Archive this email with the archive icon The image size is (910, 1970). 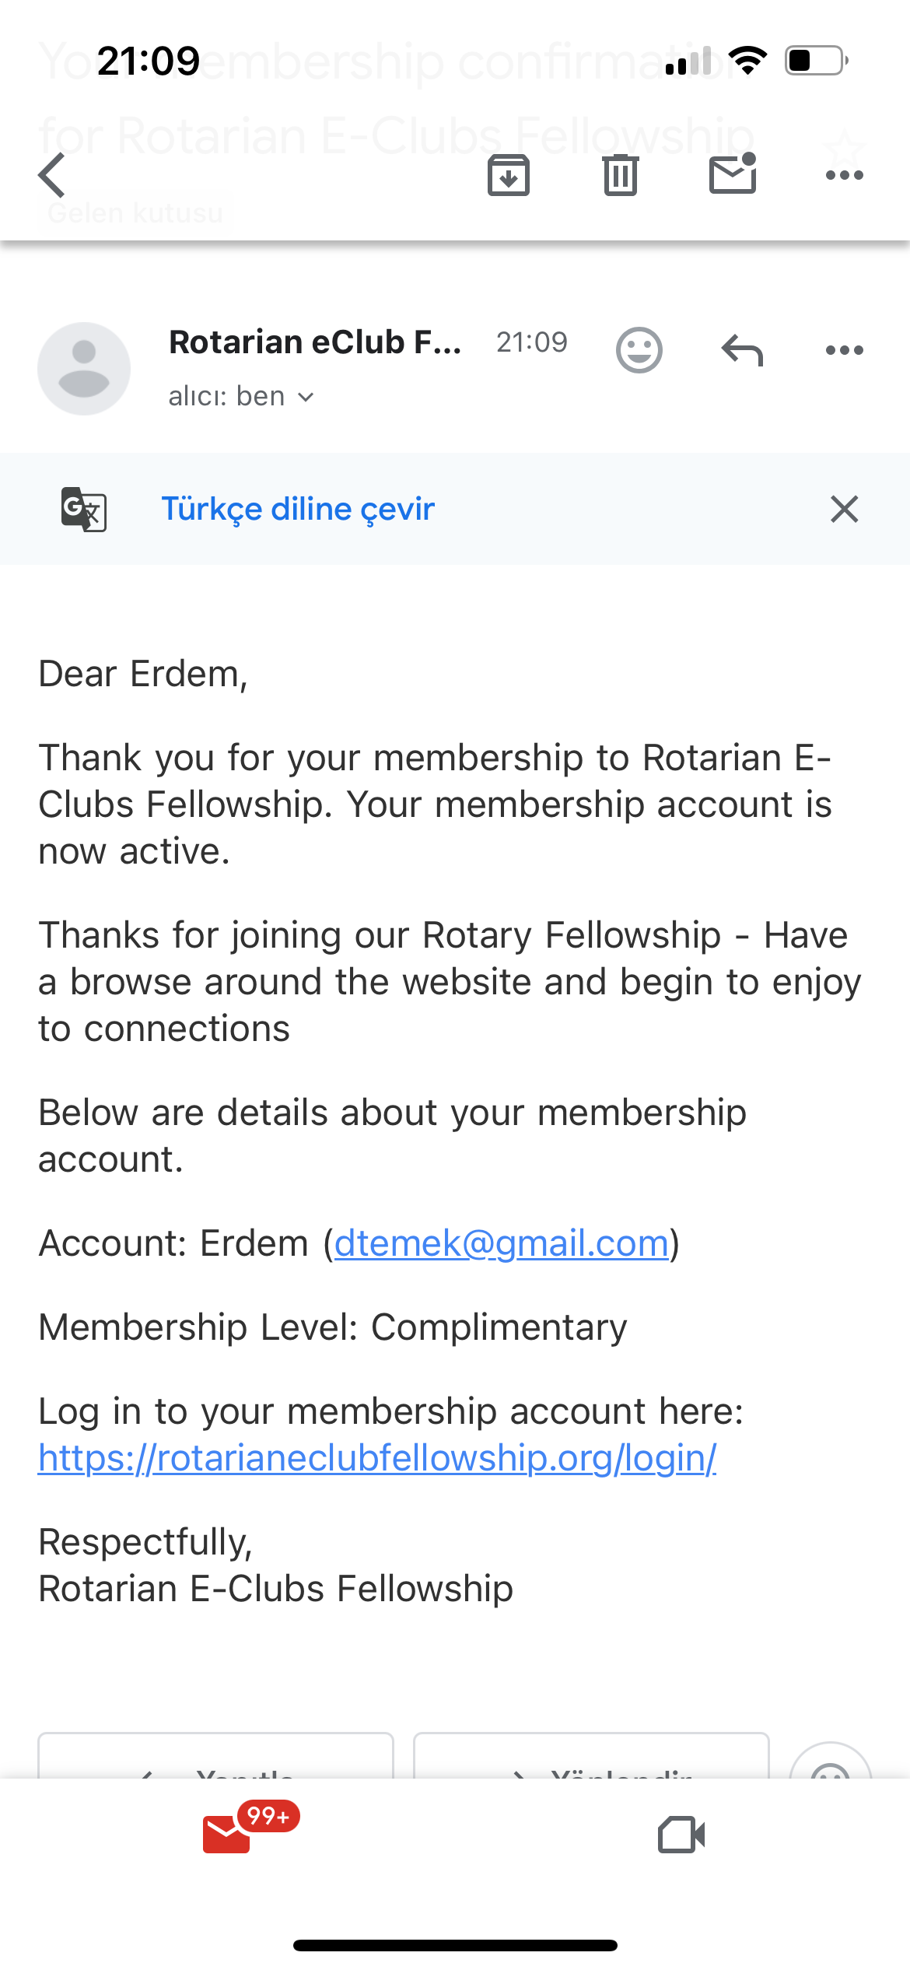(509, 175)
